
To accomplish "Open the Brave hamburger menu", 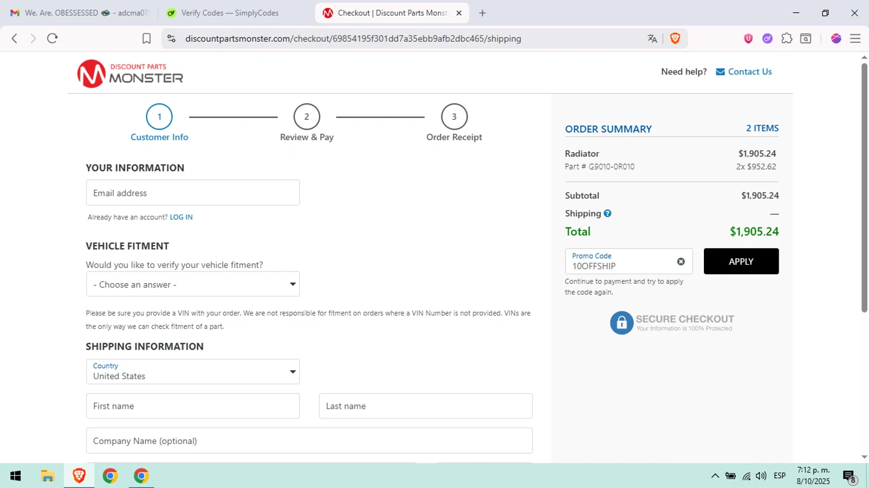I will coord(855,38).
